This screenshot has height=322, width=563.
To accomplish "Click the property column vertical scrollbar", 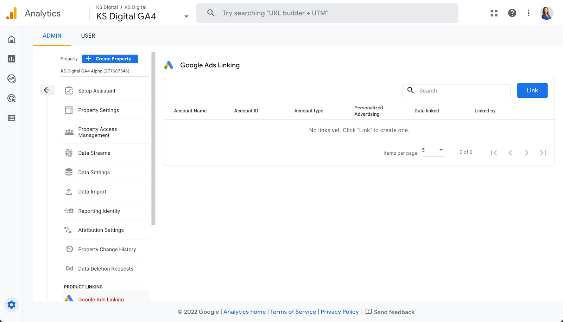I will click(x=153, y=139).
